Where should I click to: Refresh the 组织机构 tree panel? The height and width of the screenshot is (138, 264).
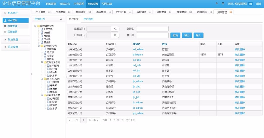pyautogui.click(x=61, y=19)
